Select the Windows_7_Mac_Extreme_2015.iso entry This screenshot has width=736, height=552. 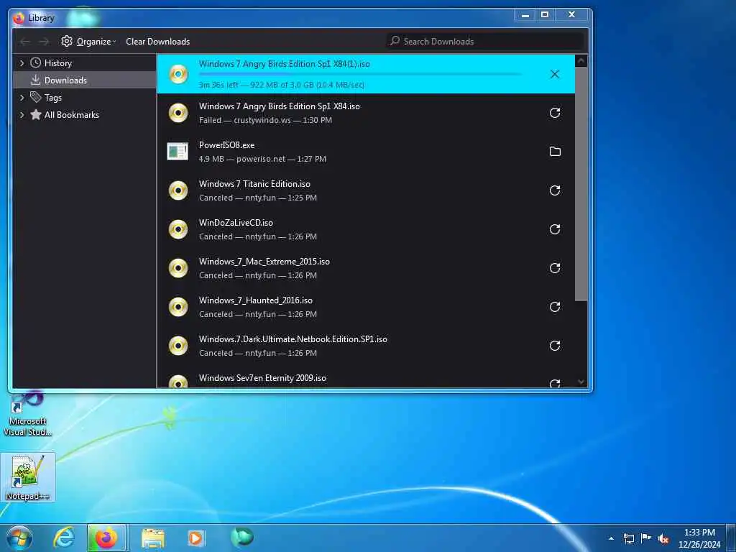tap(366, 268)
